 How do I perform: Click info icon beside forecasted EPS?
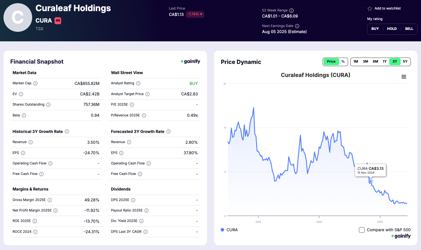(x=121, y=153)
